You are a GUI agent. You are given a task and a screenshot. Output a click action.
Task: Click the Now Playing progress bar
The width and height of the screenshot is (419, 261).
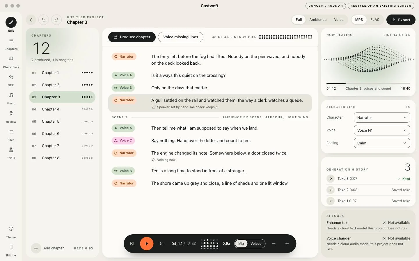[368, 83]
